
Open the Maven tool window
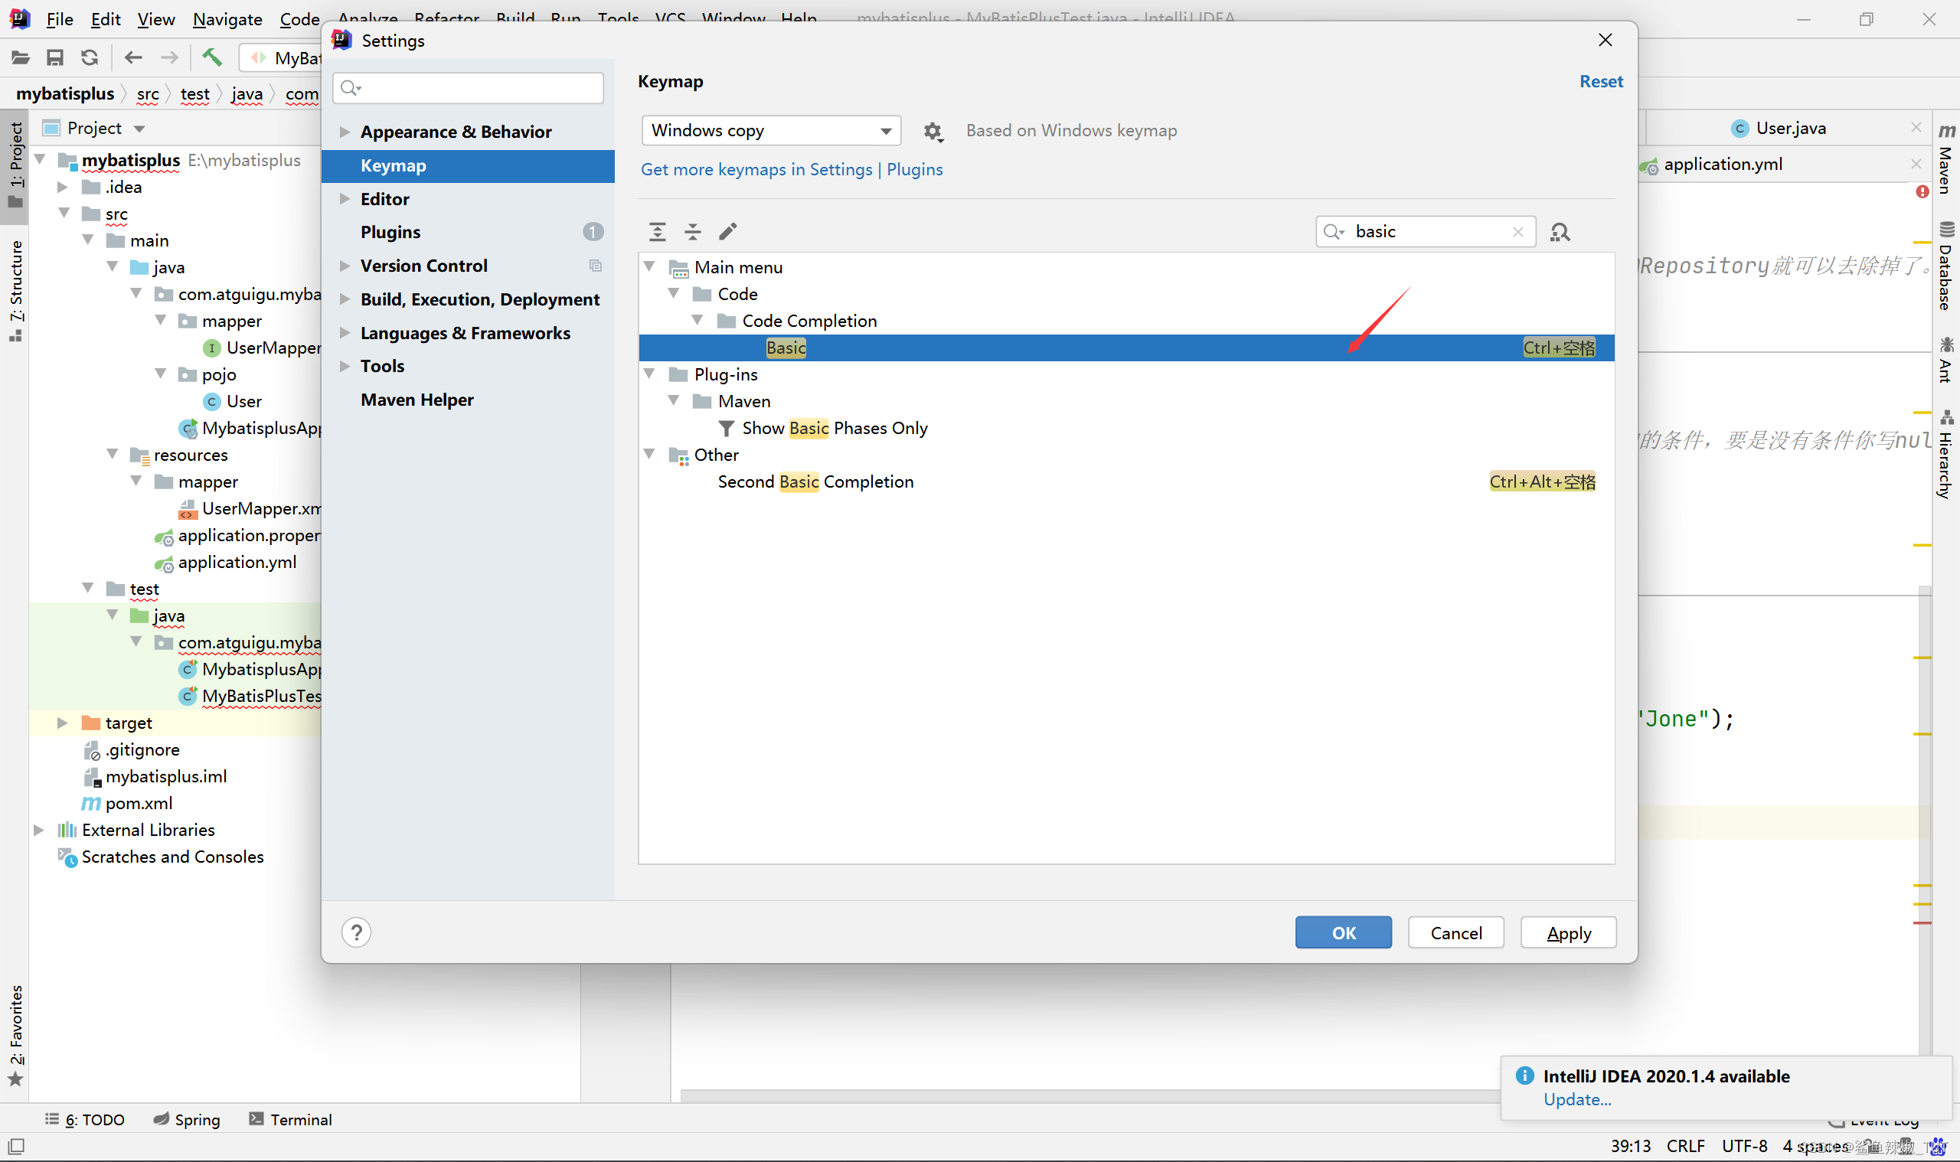point(1946,158)
